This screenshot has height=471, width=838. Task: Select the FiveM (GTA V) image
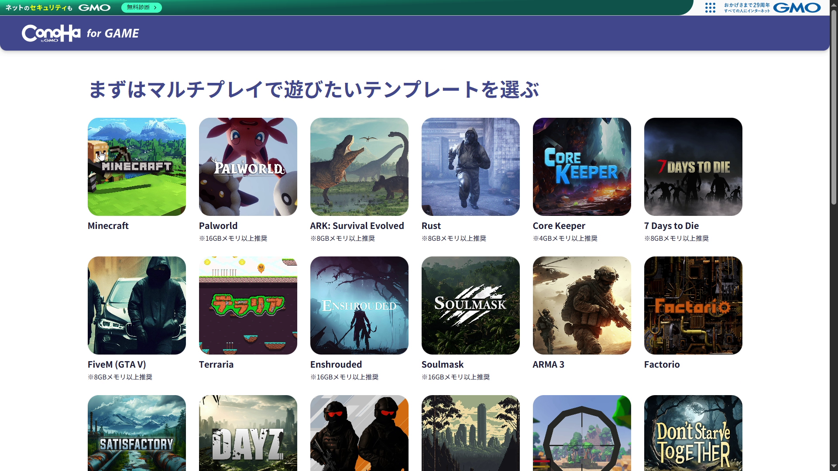point(137,305)
